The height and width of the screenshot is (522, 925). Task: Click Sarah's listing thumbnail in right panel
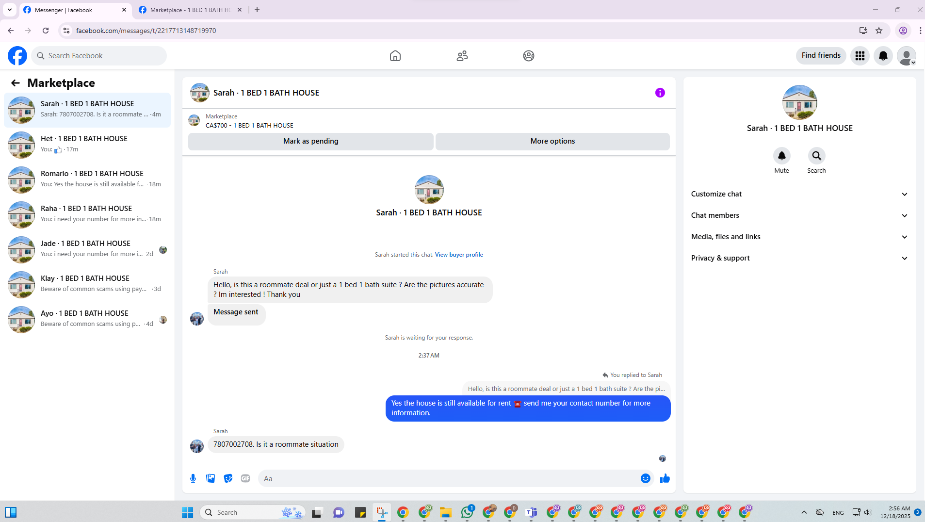click(x=799, y=102)
